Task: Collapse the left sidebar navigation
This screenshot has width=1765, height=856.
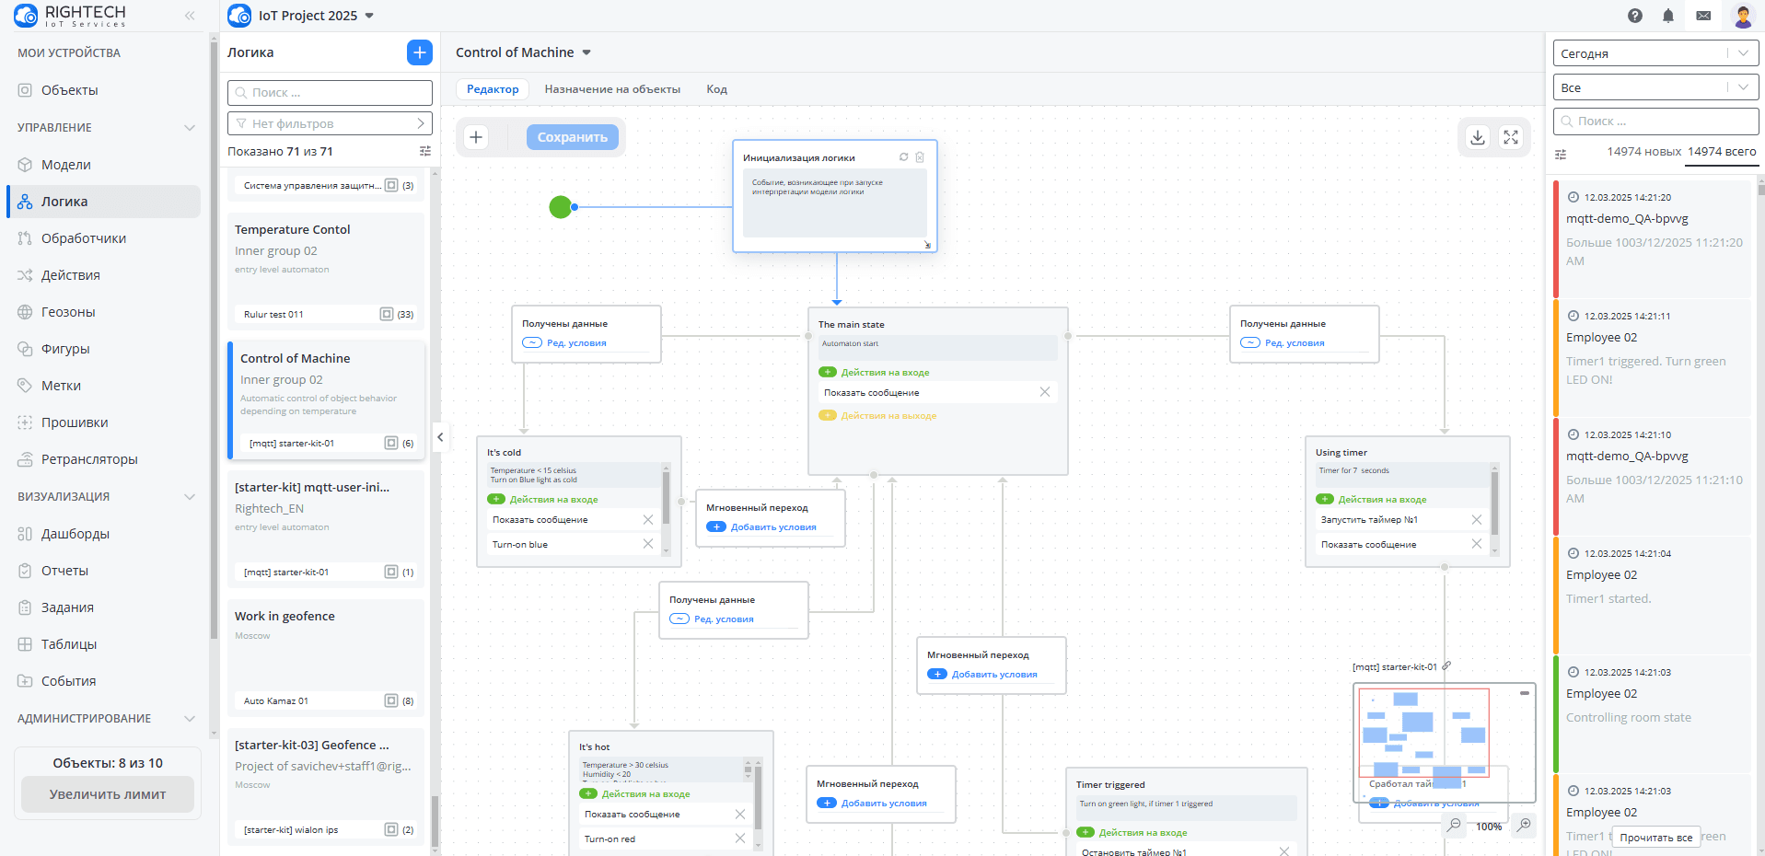Action: tap(190, 16)
